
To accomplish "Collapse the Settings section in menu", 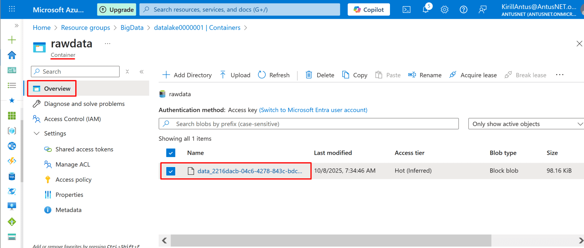I will coord(37,133).
